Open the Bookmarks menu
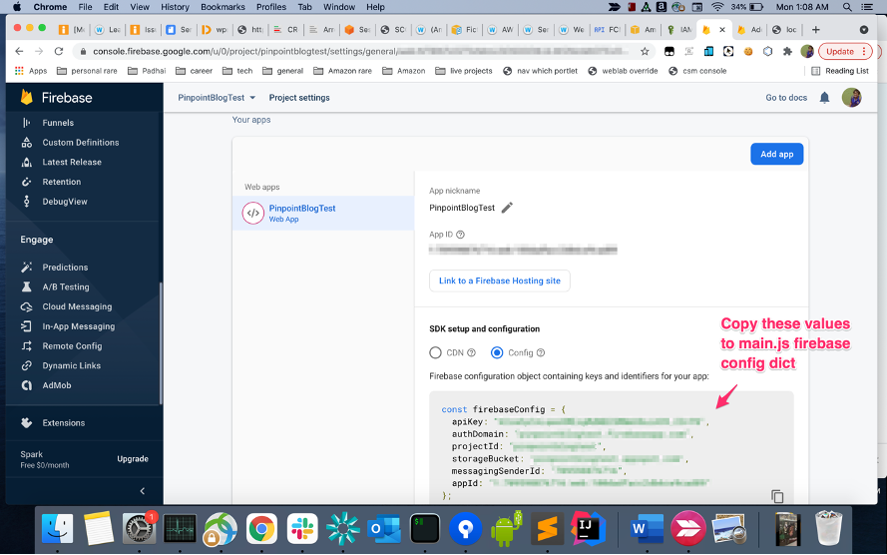This screenshot has height=555, width=887. pos(222,7)
